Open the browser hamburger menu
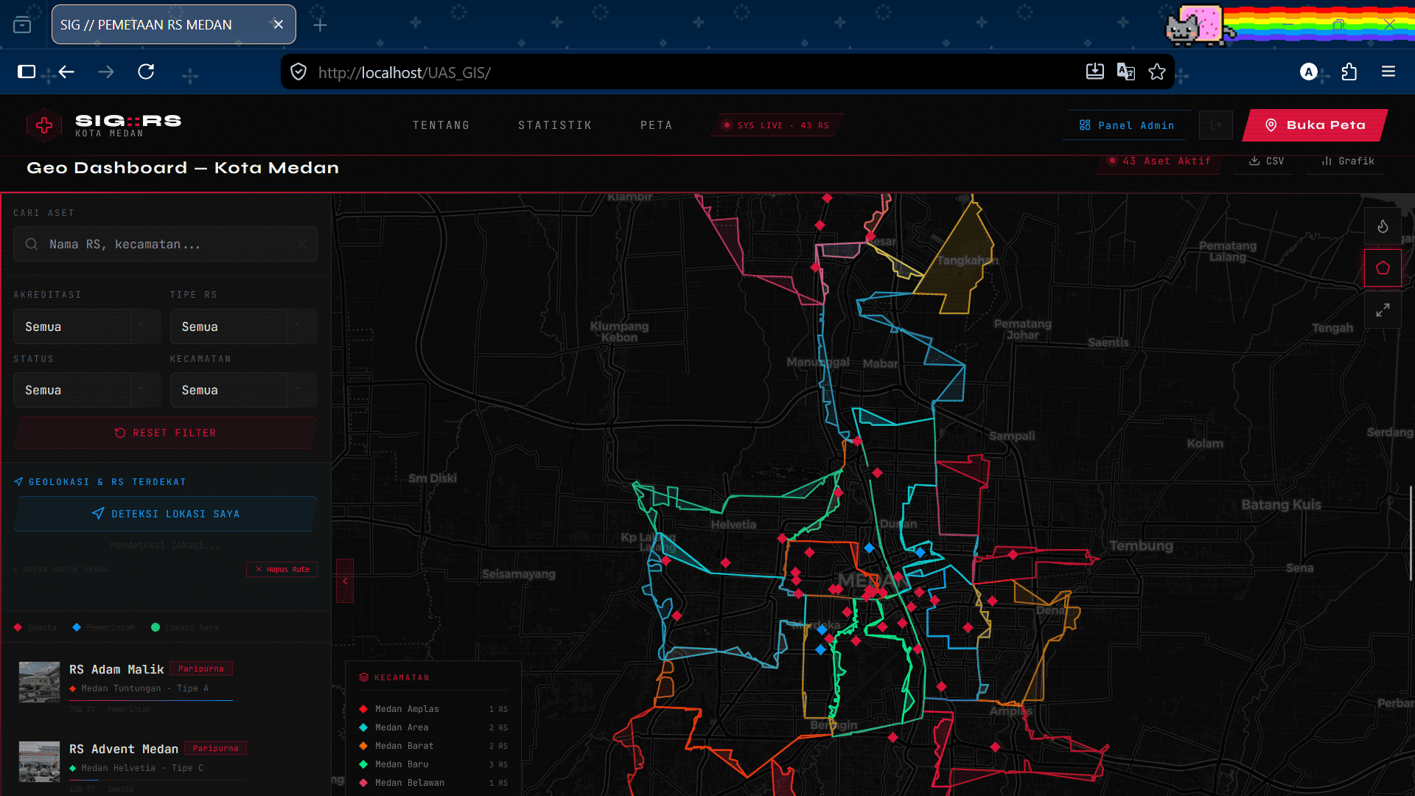The height and width of the screenshot is (796, 1415). point(1388,71)
